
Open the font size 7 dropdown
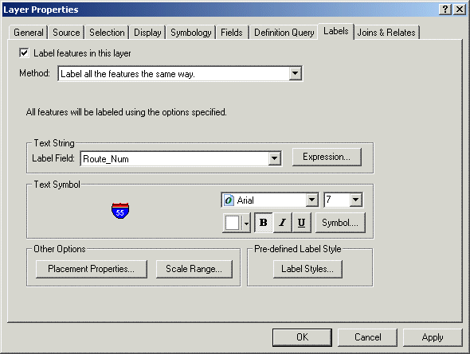pyautogui.click(x=356, y=200)
